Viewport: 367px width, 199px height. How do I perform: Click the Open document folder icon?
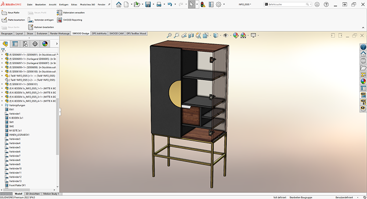tap(137, 4)
